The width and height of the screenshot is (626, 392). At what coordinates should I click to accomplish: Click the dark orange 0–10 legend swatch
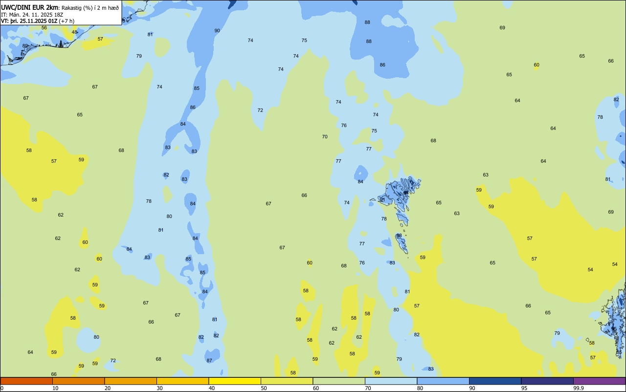coord(26,381)
